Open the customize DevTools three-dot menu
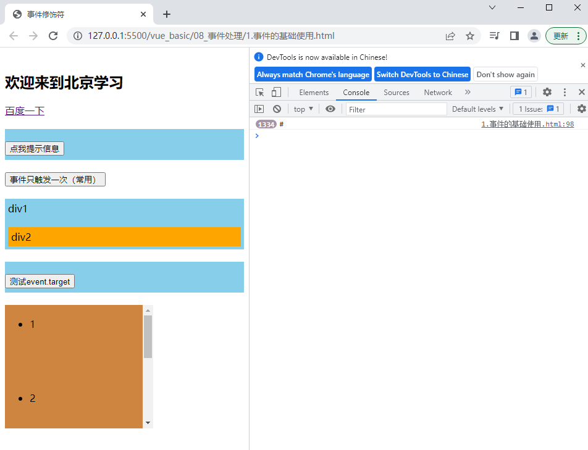This screenshot has height=450, width=588. (x=565, y=92)
